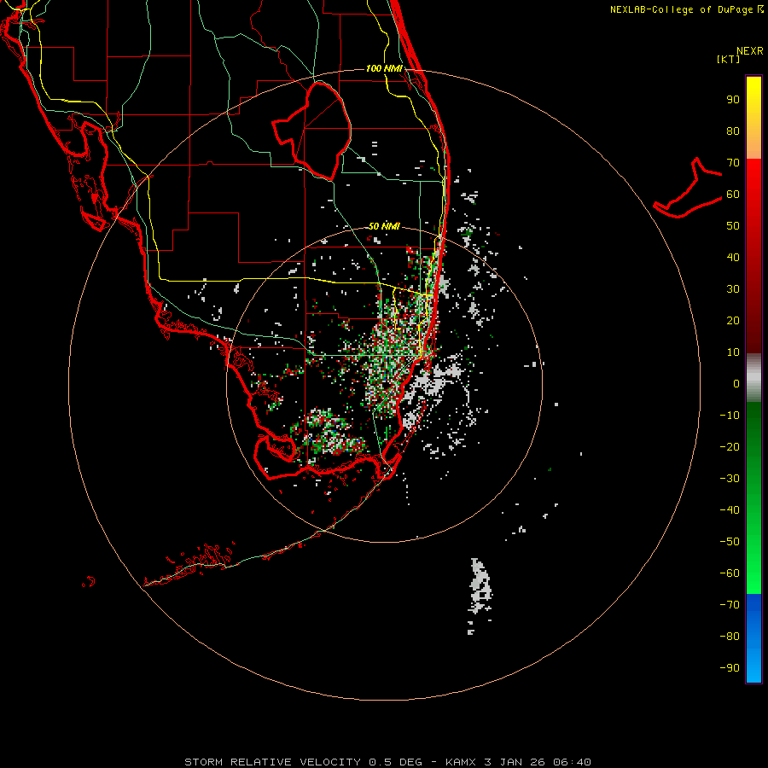Click the -60 value on the velocity scale
Screen dimensions: 768x768
[x=730, y=573]
